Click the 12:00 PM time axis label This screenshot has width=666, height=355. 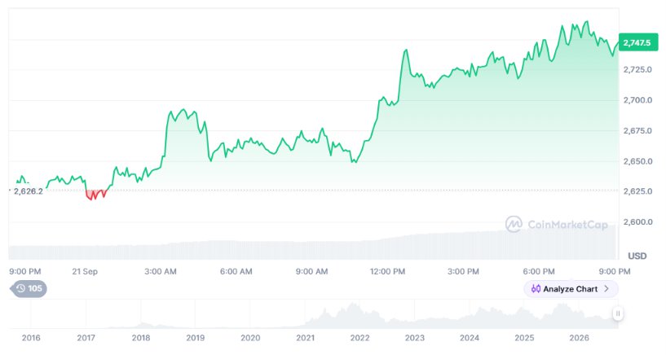(387, 271)
